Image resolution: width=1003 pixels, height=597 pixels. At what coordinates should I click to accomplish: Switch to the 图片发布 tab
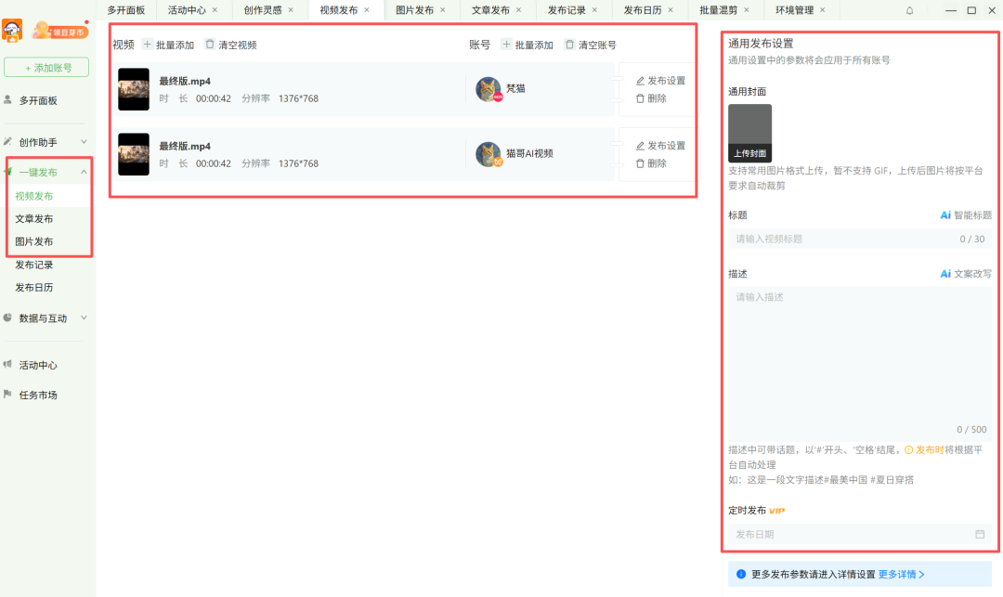(x=417, y=11)
